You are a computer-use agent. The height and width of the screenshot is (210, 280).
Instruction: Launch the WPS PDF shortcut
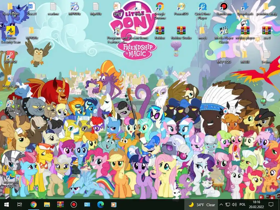pos(11,57)
